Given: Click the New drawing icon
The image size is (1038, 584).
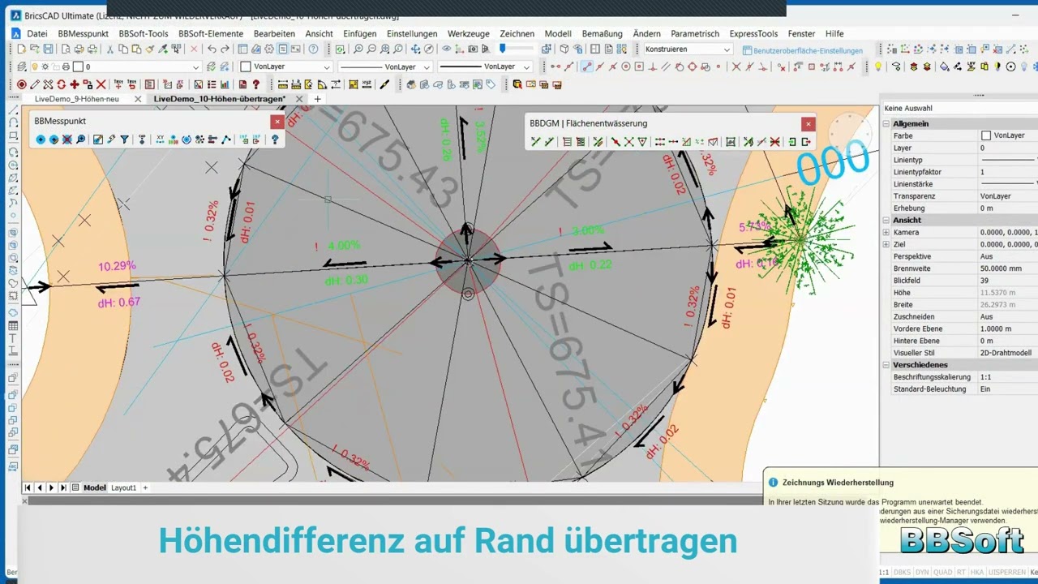Looking at the screenshot, I should click(21, 49).
